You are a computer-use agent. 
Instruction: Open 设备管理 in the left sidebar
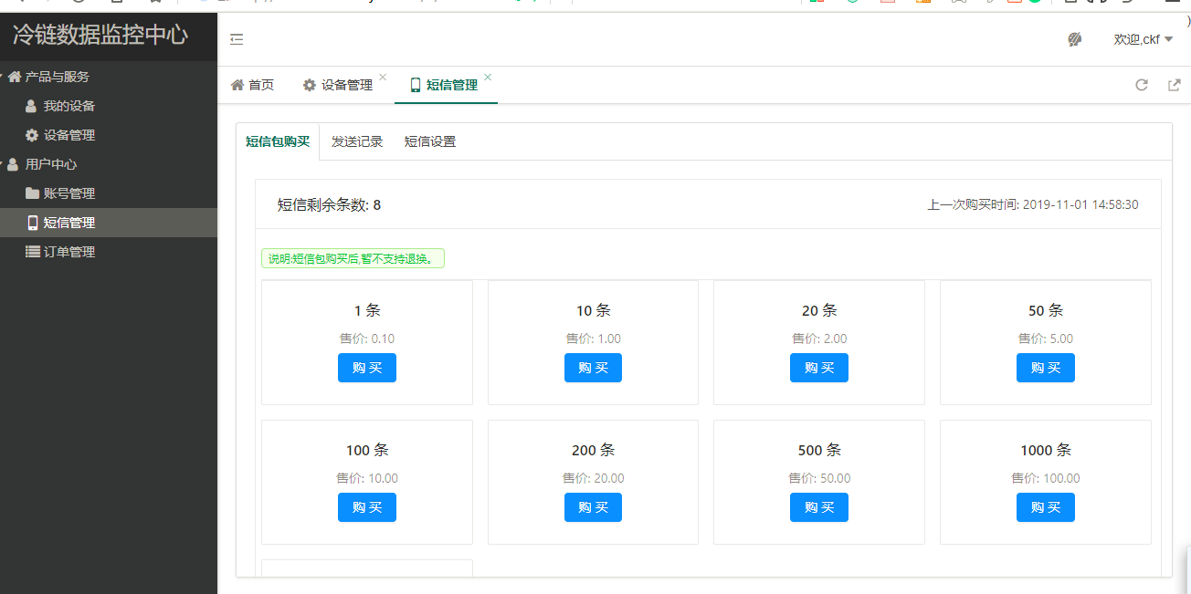tap(69, 135)
